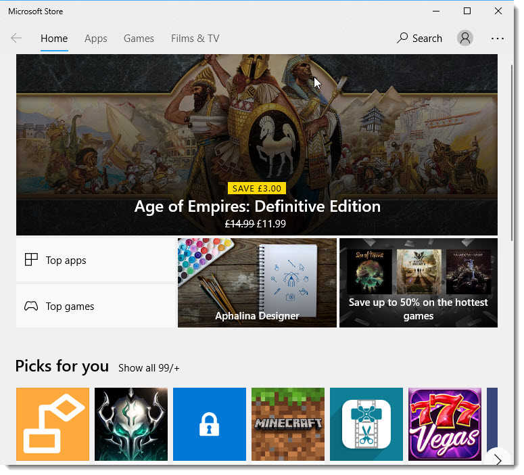This screenshot has width=524, height=475.
Task: Minimize the Microsoft Store window
Action: pyautogui.click(x=436, y=11)
